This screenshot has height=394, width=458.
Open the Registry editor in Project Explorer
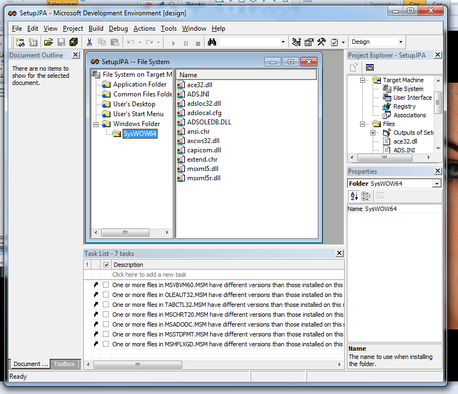click(404, 106)
